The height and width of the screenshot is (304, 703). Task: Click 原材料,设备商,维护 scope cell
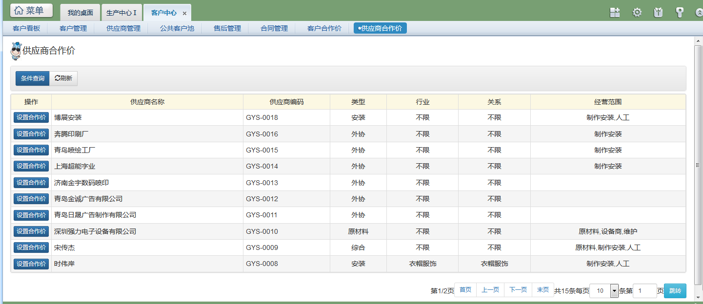(x=608, y=231)
